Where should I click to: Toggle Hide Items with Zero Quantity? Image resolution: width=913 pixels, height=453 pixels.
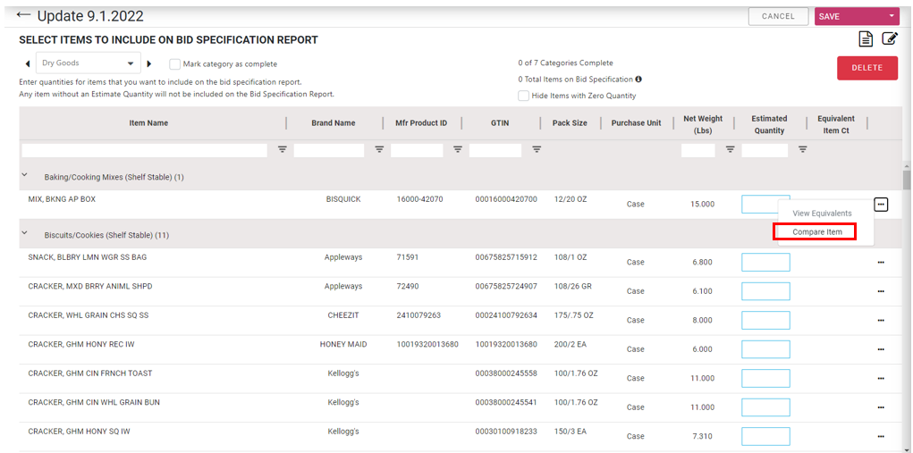pyautogui.click(x=523, y=96)
